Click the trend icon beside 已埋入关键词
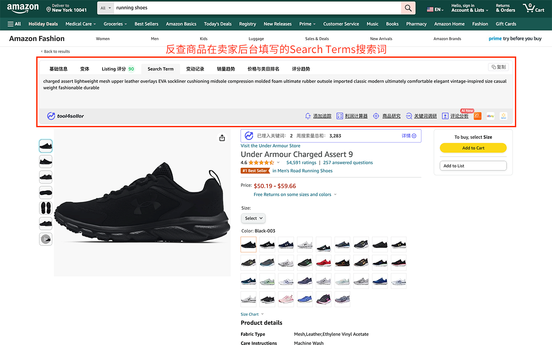This screenshot has height=345, width=552. (249, 135)
